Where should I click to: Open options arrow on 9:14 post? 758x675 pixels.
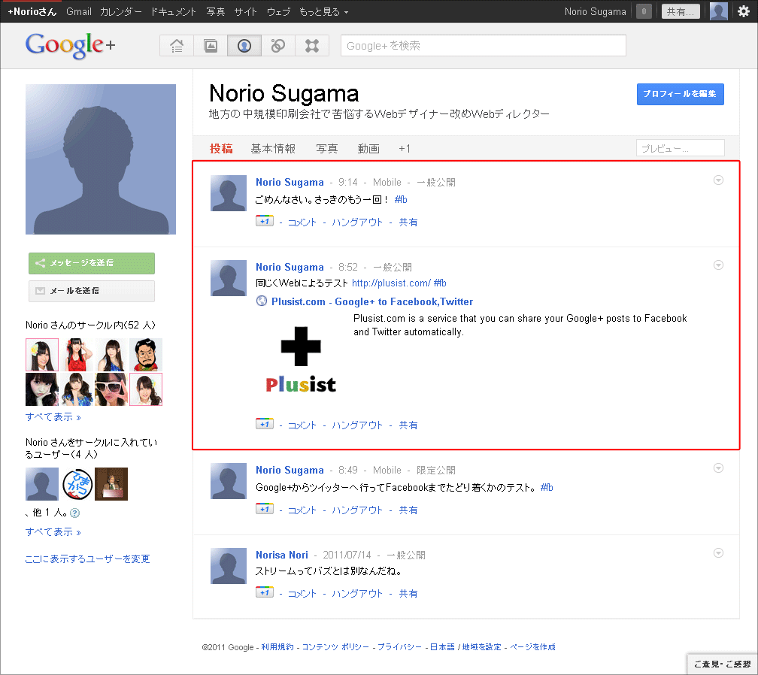pyautogui.click(x=718, y=180)
